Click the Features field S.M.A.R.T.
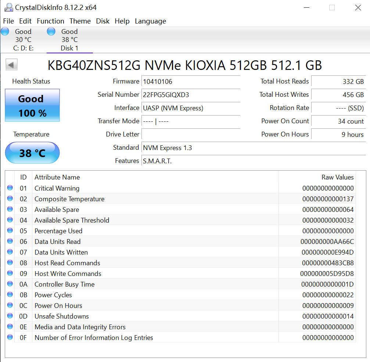Image resolution: width=370 pixels, height=362 pixels. (x=254, y=161)
